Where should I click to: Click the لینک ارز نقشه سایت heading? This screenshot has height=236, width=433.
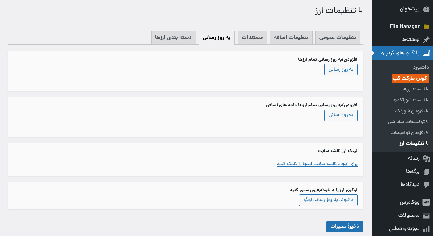click(x=338, y=151)
